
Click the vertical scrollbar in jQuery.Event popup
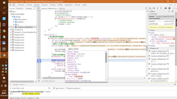[106, 58]
